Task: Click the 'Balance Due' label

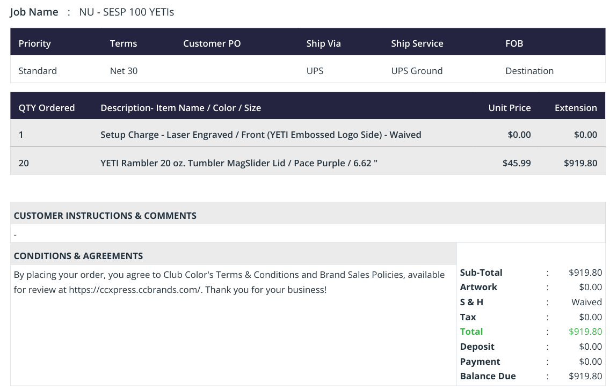Action: 488,376
